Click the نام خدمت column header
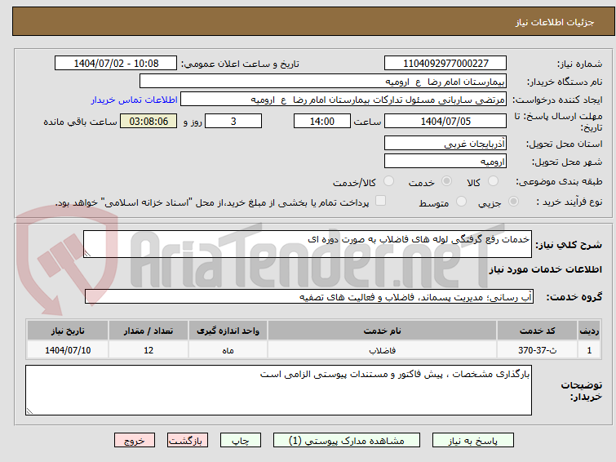616x462 pixels. click(383, 331)
